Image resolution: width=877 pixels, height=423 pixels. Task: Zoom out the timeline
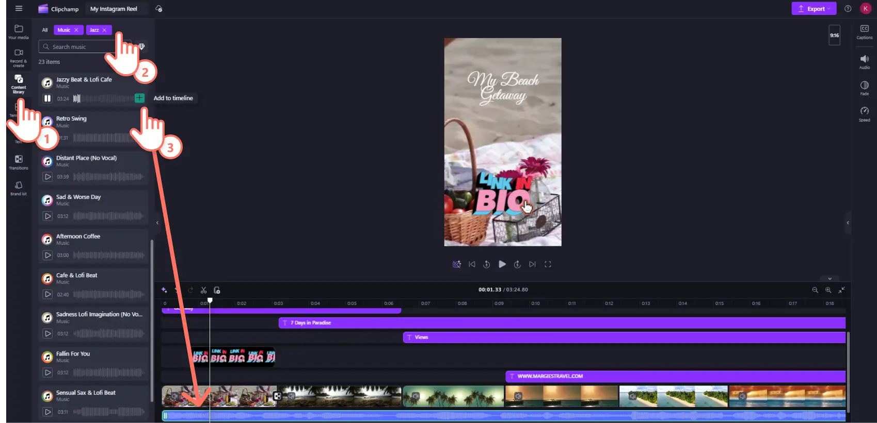[815, 290]
